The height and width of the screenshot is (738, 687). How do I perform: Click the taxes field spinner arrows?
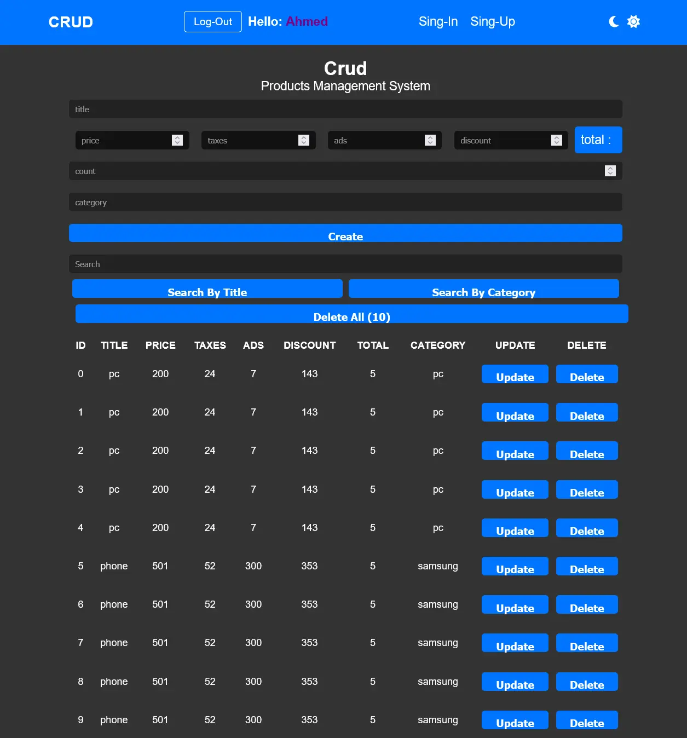click(303, 140)
